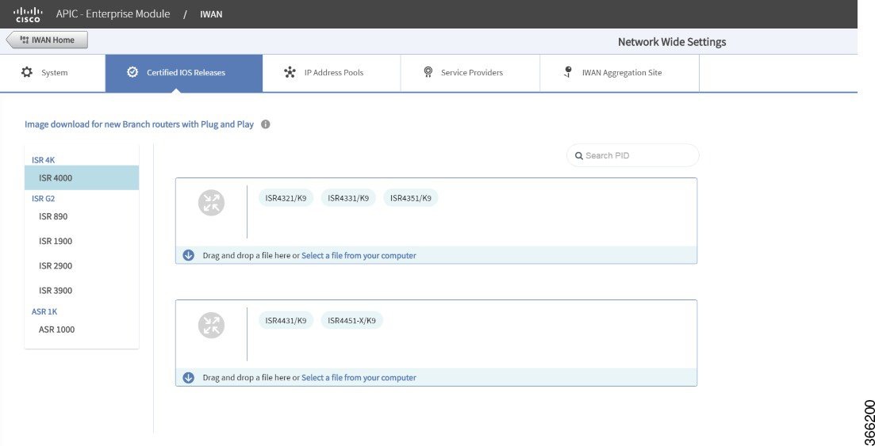Click first Select a file from your computer link
The width and height of the screenshot is (875, 446).
tap(359, 255)
